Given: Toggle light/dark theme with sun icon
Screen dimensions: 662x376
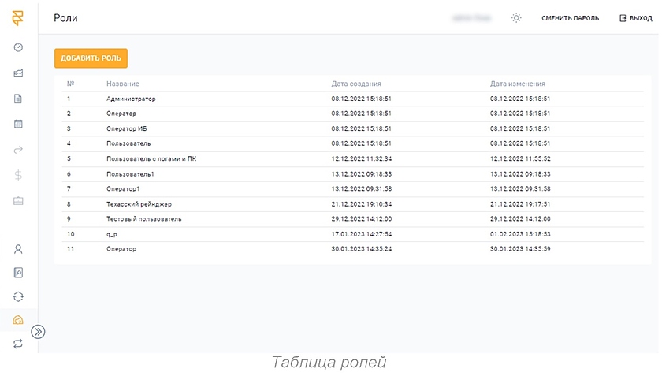Looking at the screenshot, I should [516, 18].
